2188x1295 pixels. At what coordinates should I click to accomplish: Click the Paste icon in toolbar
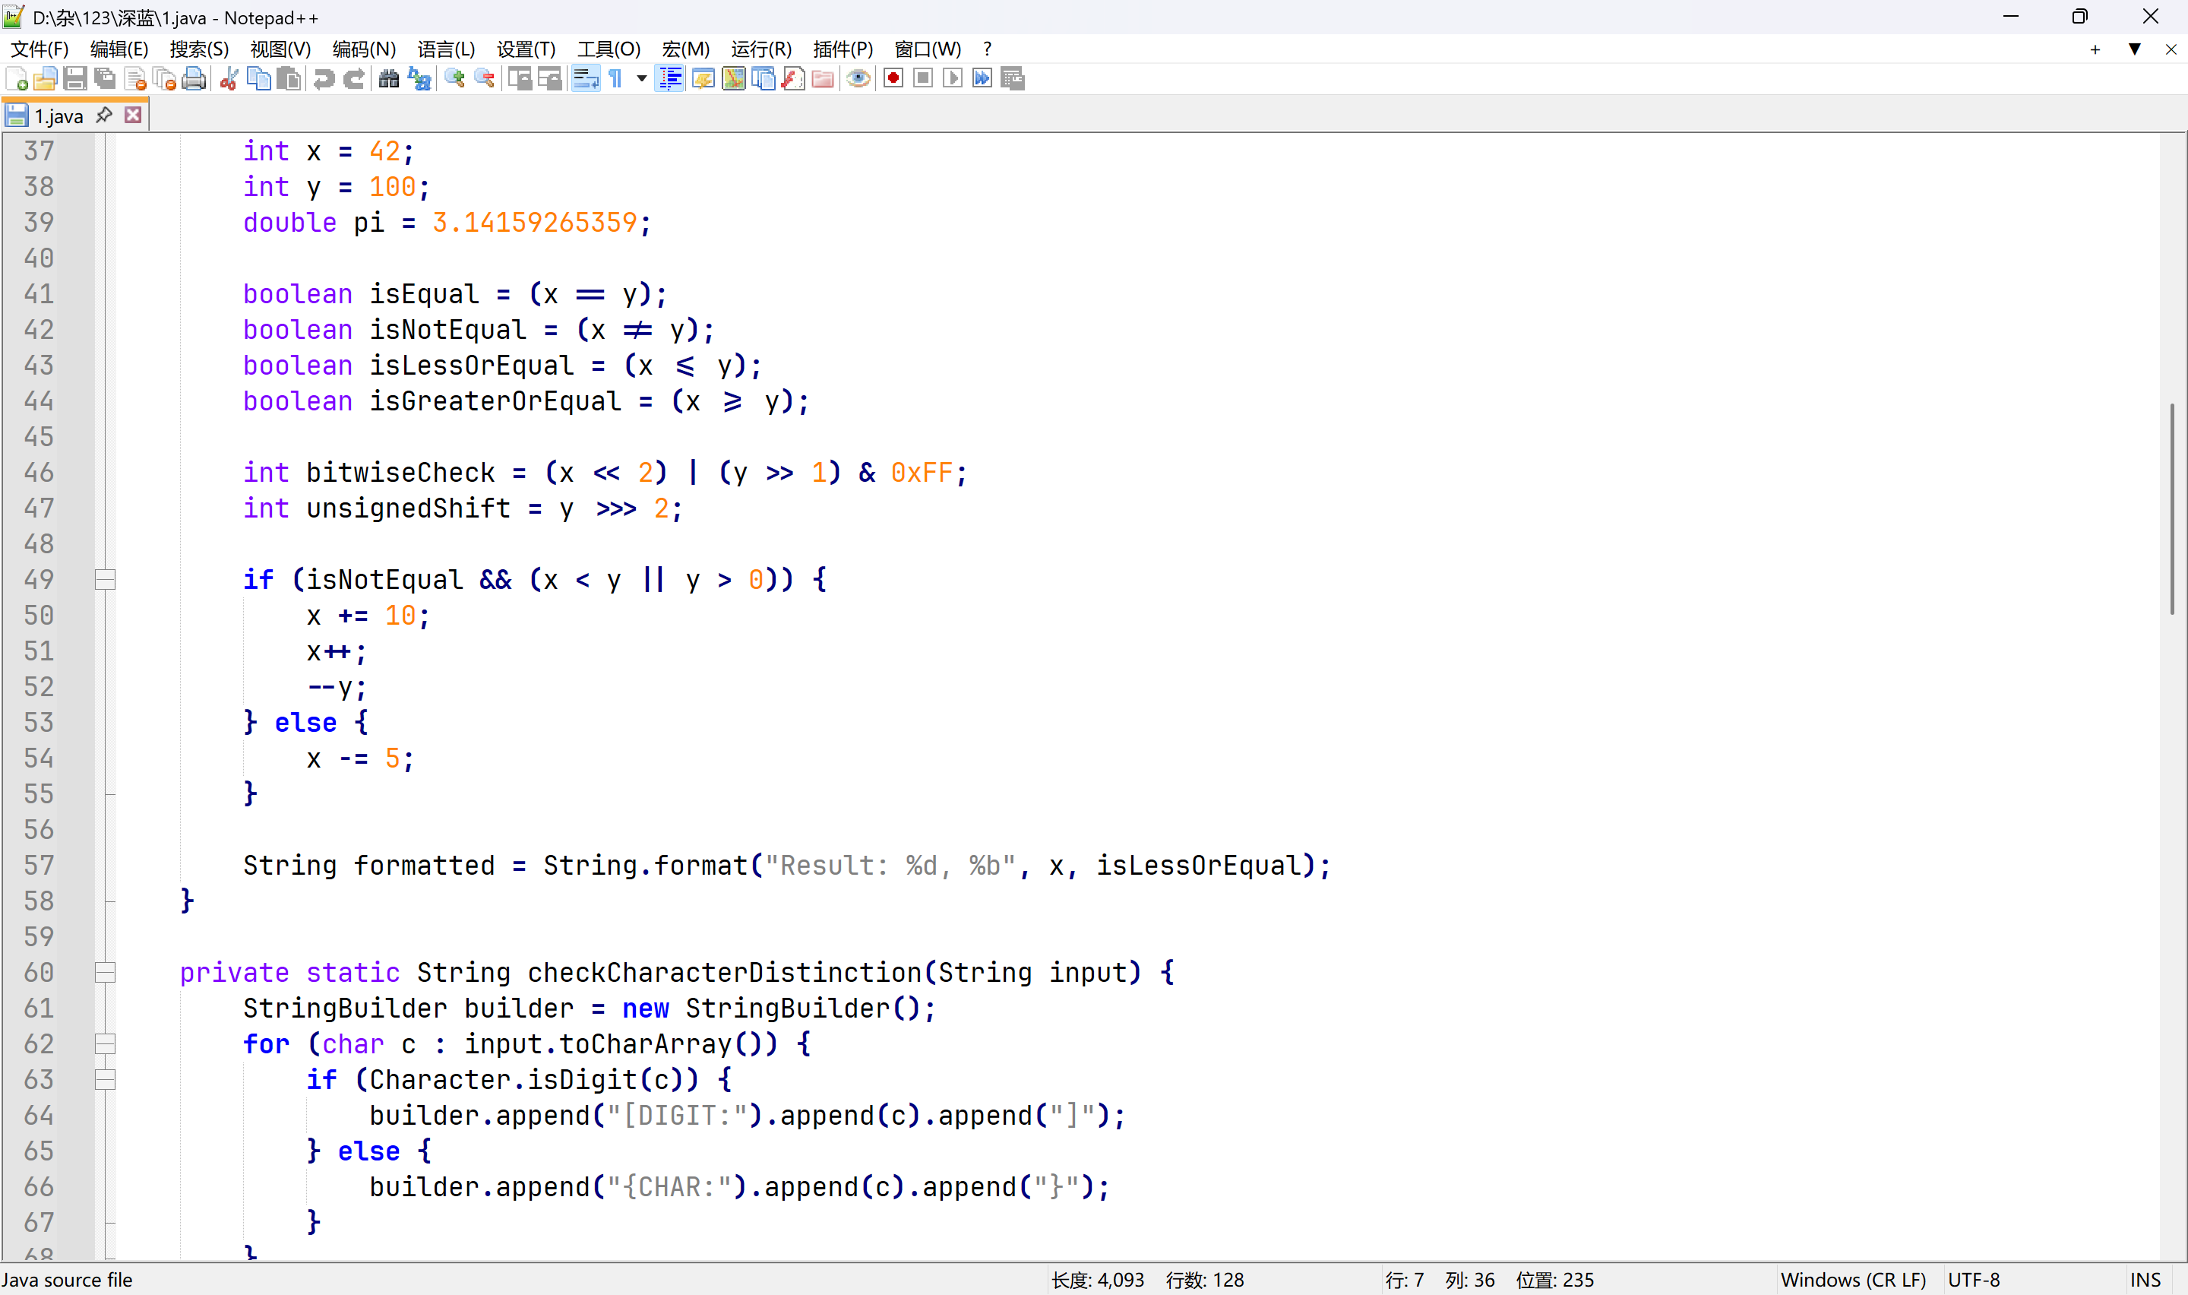pos(289,79)
